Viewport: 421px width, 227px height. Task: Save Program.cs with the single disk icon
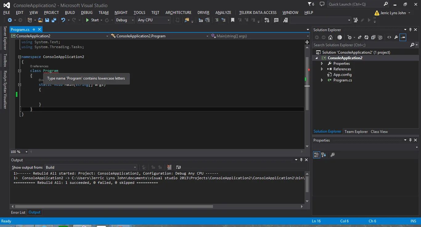tap(47, 20)
